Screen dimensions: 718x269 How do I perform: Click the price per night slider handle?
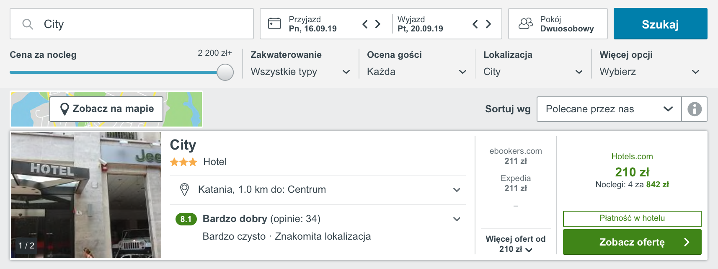225,72
